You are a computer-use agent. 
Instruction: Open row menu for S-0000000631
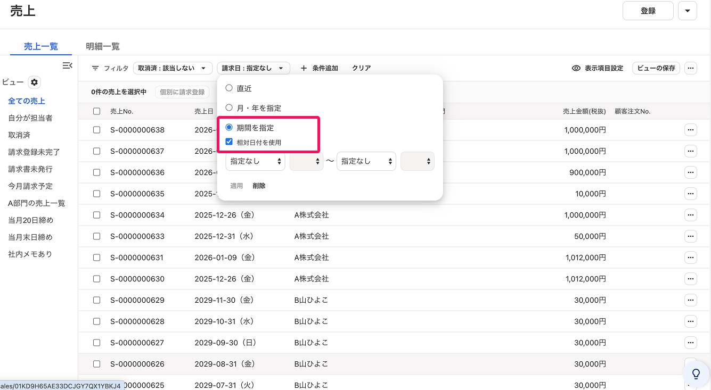[x=691, y=258]
